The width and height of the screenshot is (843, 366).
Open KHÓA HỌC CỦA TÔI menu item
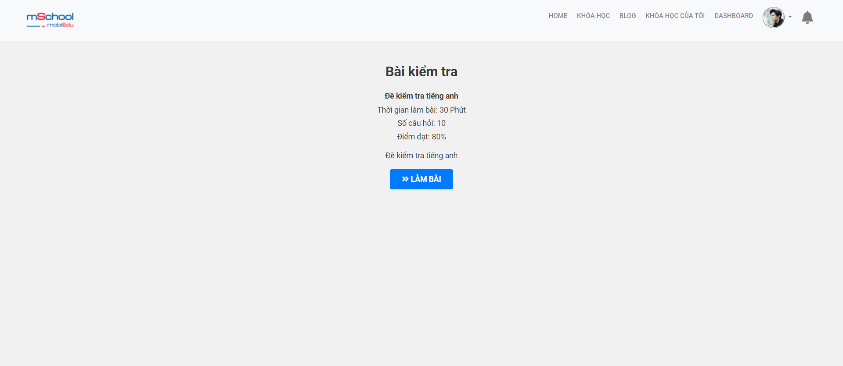[x=675, y=16]
